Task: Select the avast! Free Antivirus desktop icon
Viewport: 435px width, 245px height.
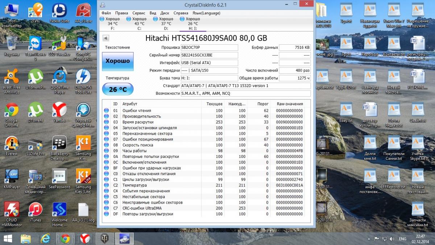Action: (12, 81)
